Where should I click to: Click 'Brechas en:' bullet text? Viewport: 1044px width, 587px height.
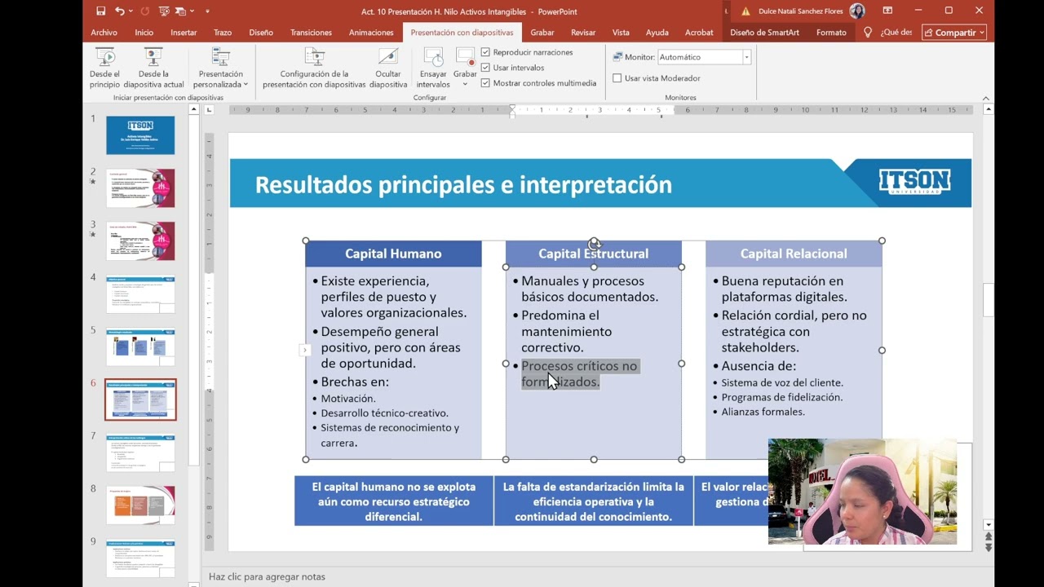point(355,382)
